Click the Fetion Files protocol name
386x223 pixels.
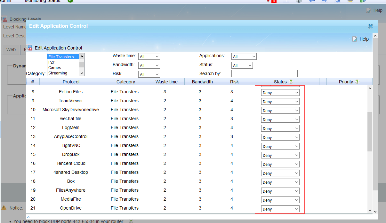tap(71, 92)
